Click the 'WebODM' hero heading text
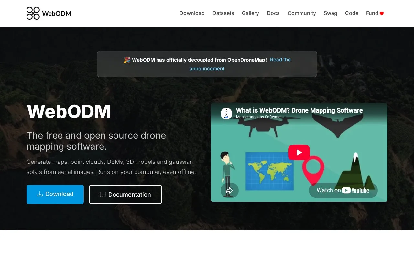 click(x=69, y=111)
